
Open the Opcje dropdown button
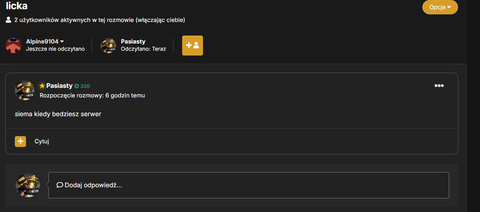pyautogui.click(x=440, y=7)
